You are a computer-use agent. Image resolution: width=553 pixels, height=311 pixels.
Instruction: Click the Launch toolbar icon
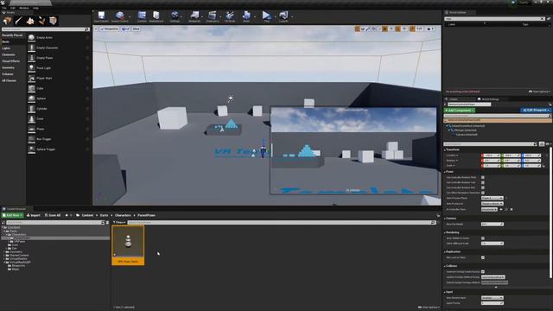(x=283, y=16)
